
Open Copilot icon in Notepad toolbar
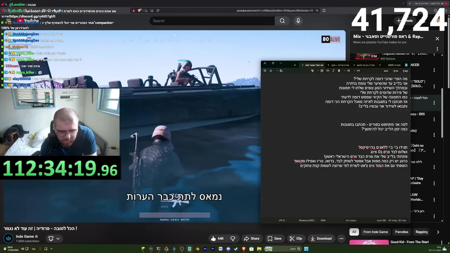(281, 71)
